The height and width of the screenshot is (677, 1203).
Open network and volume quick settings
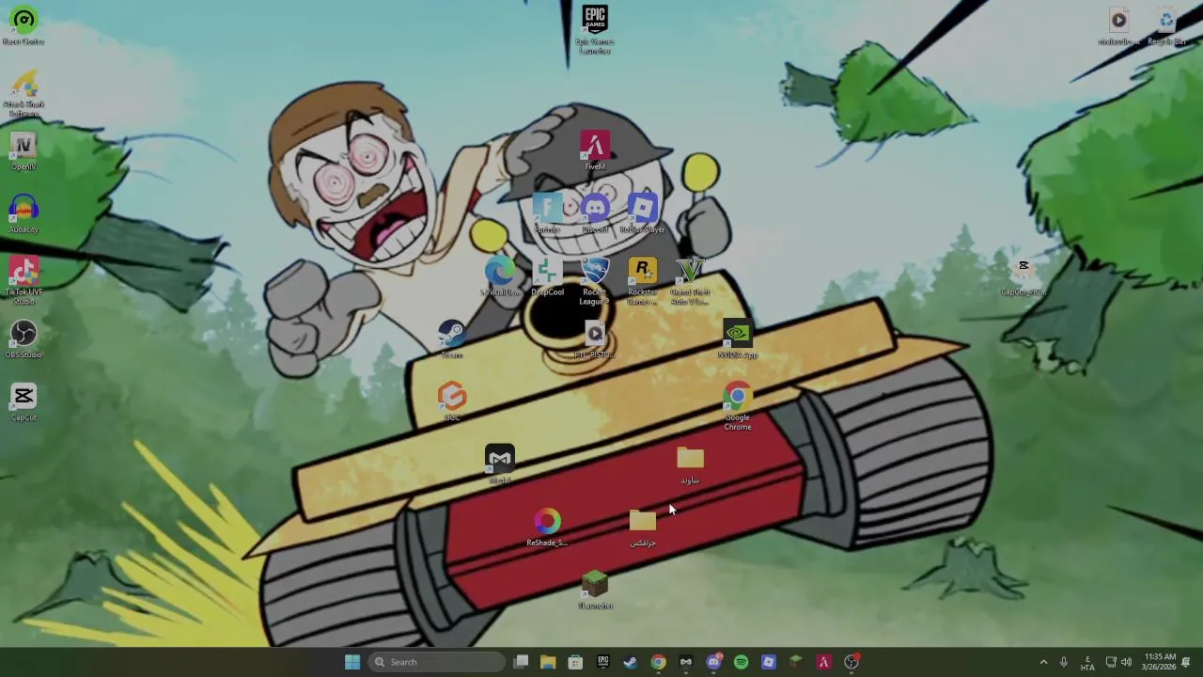1118,662
